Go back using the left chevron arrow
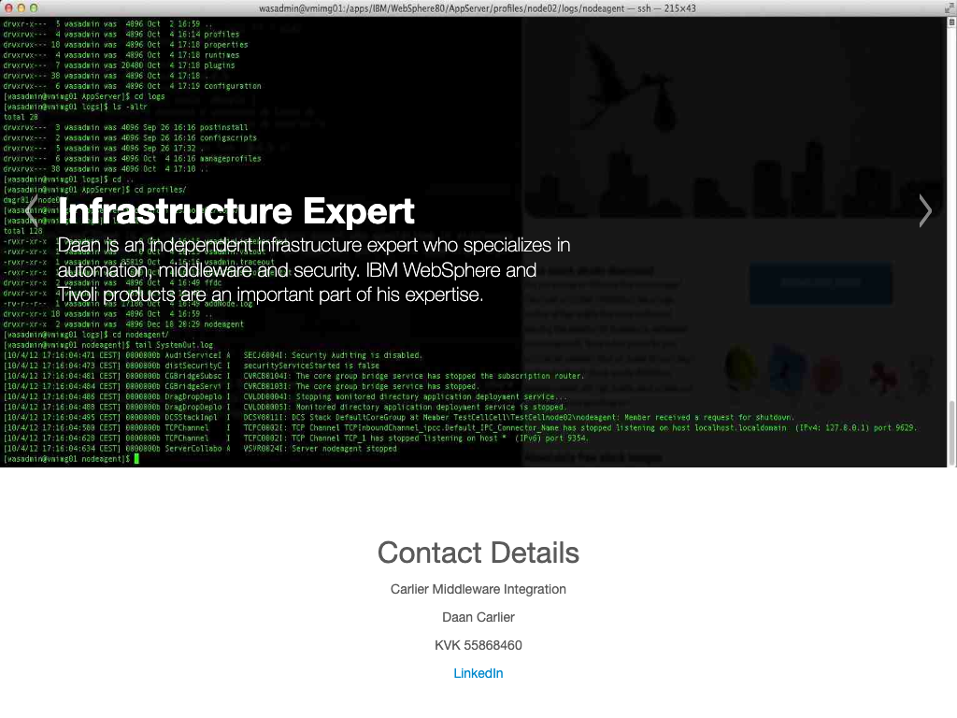 coord(32,211)
